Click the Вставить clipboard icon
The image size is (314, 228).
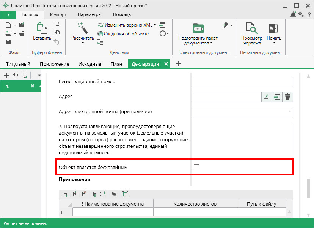pos(42,28)
